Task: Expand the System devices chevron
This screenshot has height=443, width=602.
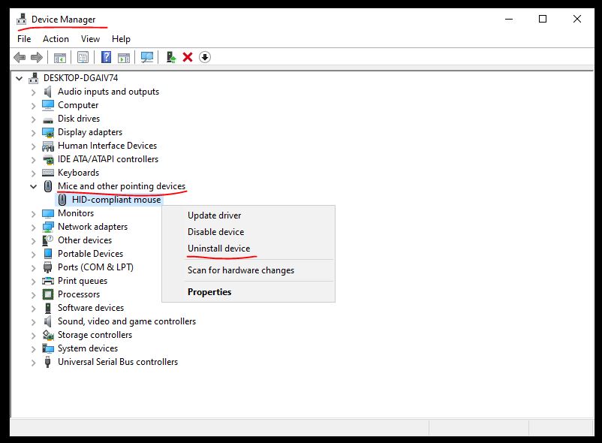Action: pyautogui.click(x=33, y=349)
